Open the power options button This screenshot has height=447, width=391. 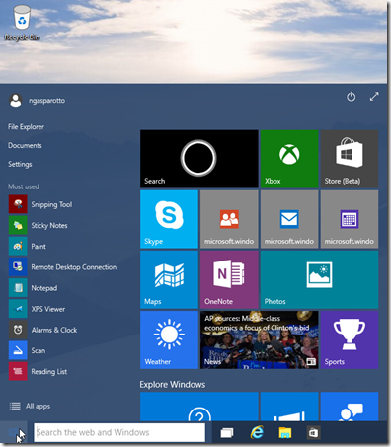click(x=351, y=97)
